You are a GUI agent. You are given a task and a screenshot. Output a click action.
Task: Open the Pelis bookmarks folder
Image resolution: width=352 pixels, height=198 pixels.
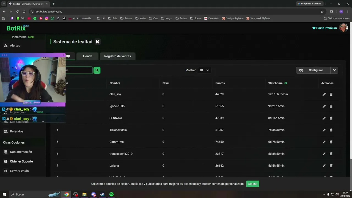point(113,18)
